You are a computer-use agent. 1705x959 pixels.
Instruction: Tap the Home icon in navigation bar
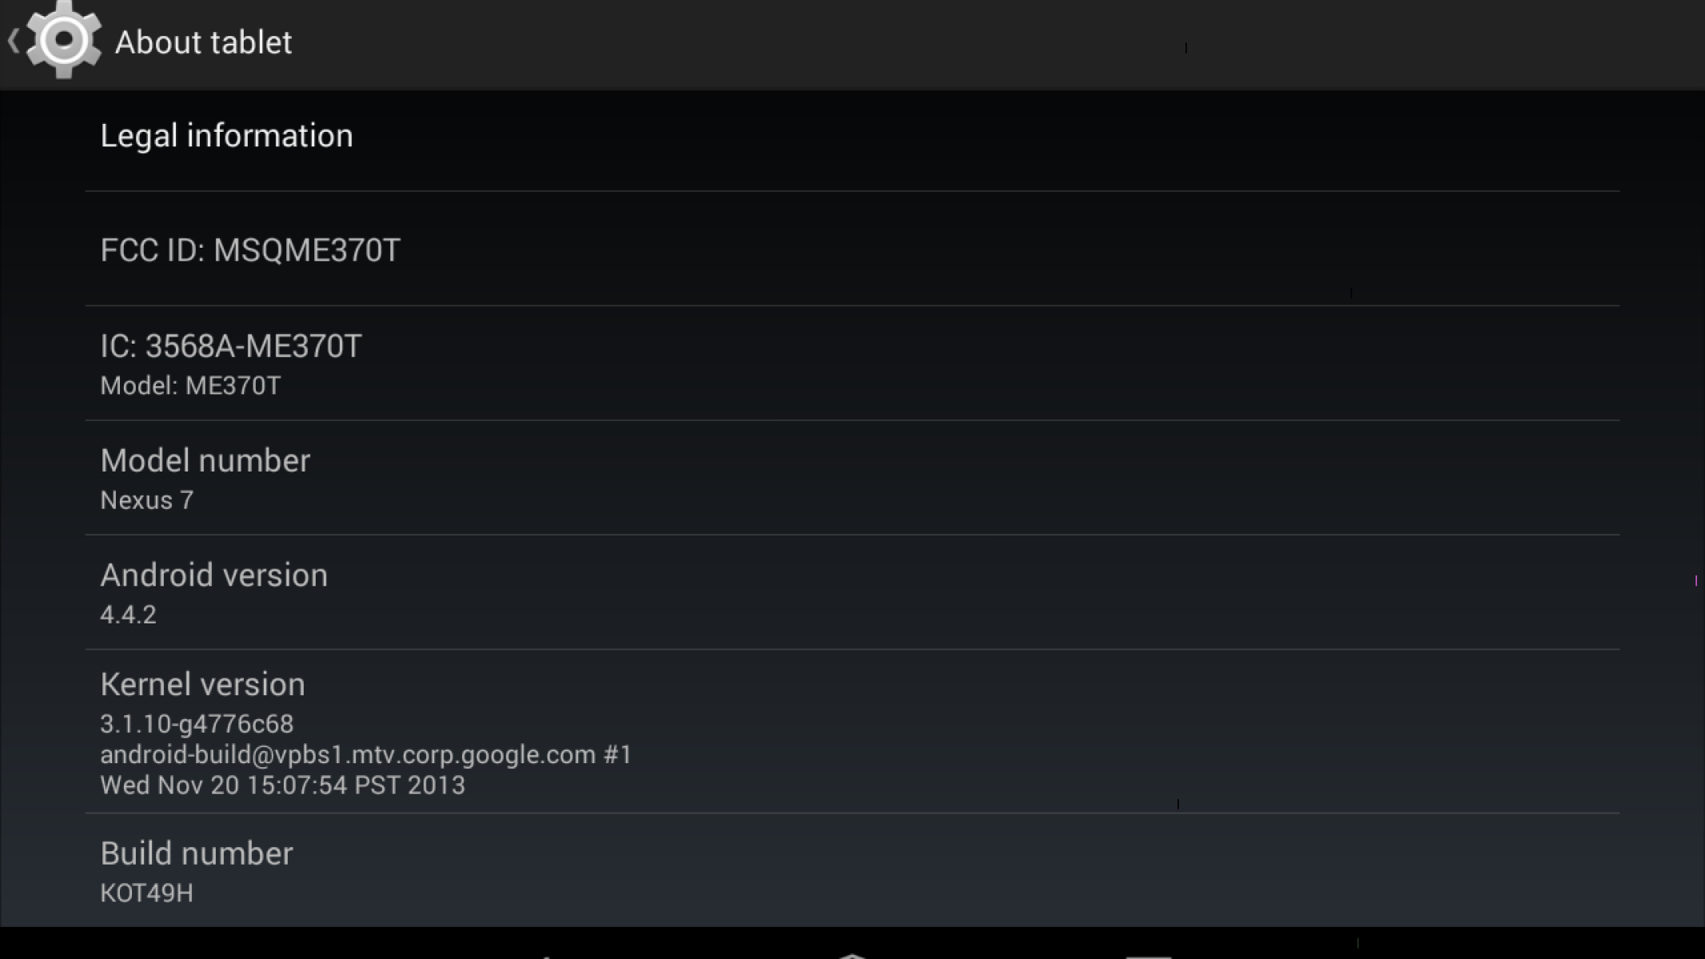click(x=853, y=955)
